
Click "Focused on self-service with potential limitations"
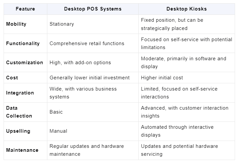pyautogui.click(x=186, y=43)
